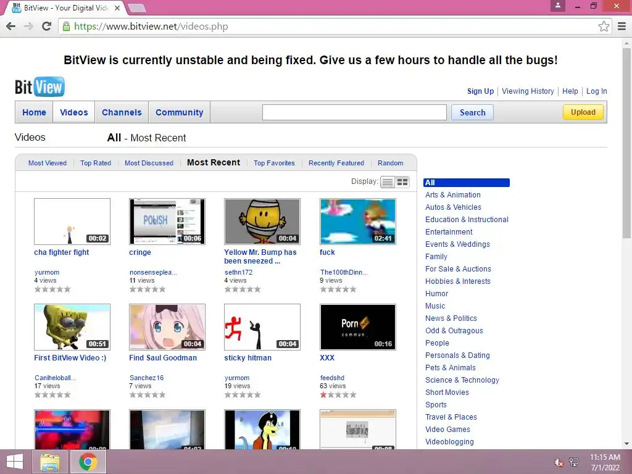The height and width of the screenshot is (474, 632).
Task: Open uploader yurmom under cha fighter fight
Action: tap(47, 272)
